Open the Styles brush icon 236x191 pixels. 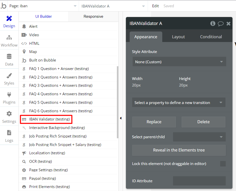pos(9,76)
